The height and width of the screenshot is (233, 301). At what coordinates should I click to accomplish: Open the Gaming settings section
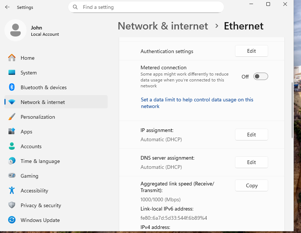pyautogui.click(x=29, y=176)
